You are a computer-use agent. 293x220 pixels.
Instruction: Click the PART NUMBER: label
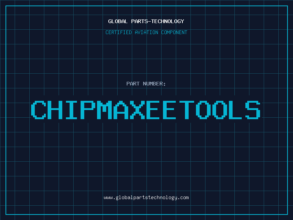pyautogui.click(x=146, y=84)
